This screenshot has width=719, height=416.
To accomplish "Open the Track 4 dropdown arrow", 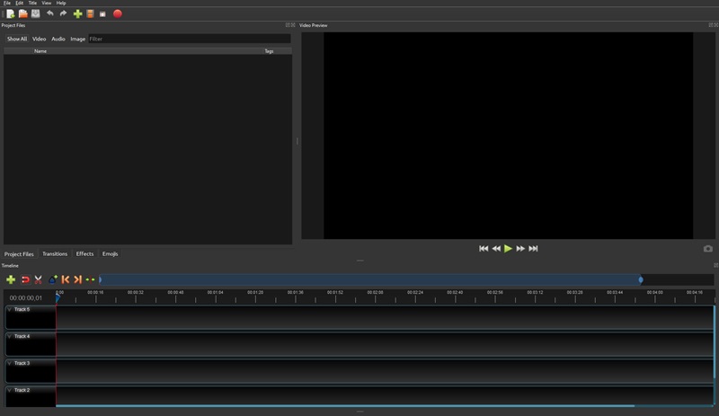I will 9,336.
